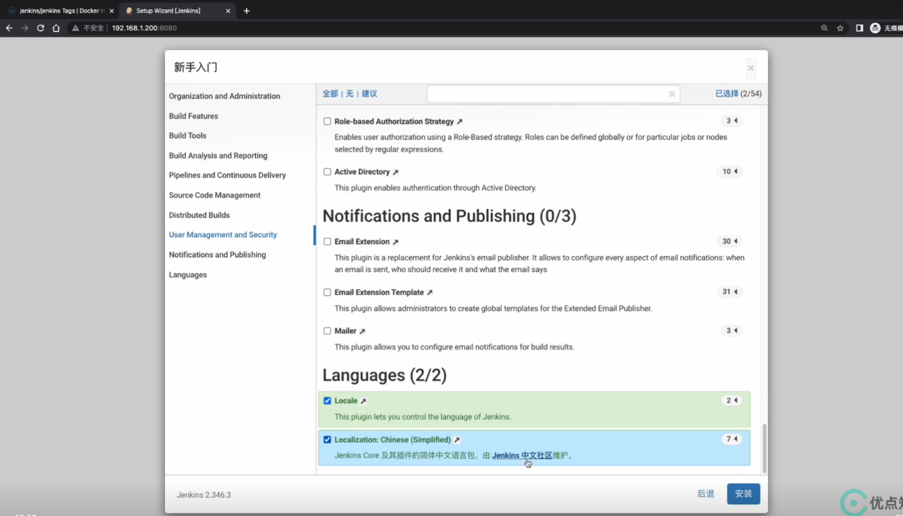Click the plugin list vertical scrollbar

coord(764,448)
